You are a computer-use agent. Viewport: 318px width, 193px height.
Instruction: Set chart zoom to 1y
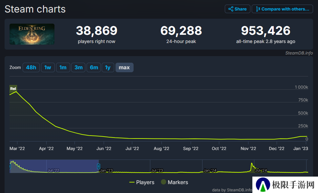[x=108, y=67]
